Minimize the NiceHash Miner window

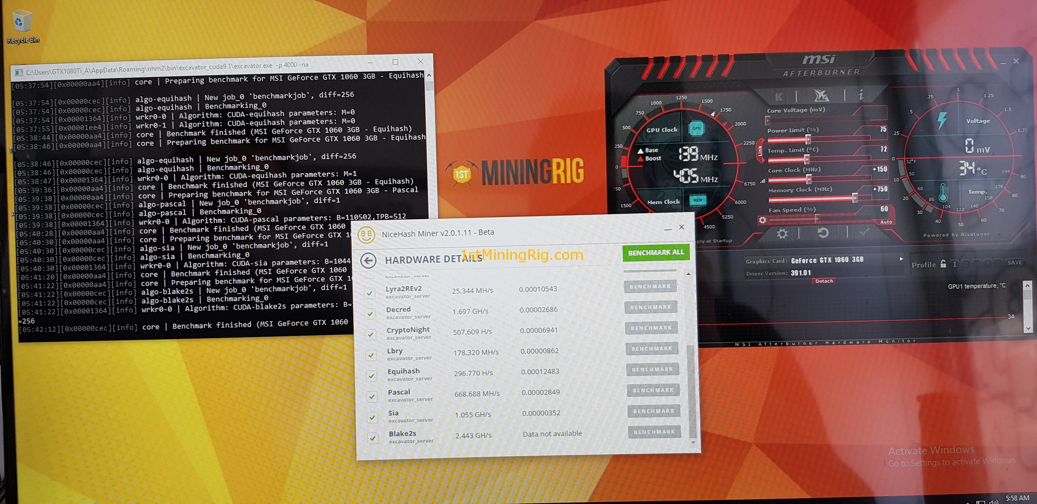pyautogui.click(x=668, y=228)
